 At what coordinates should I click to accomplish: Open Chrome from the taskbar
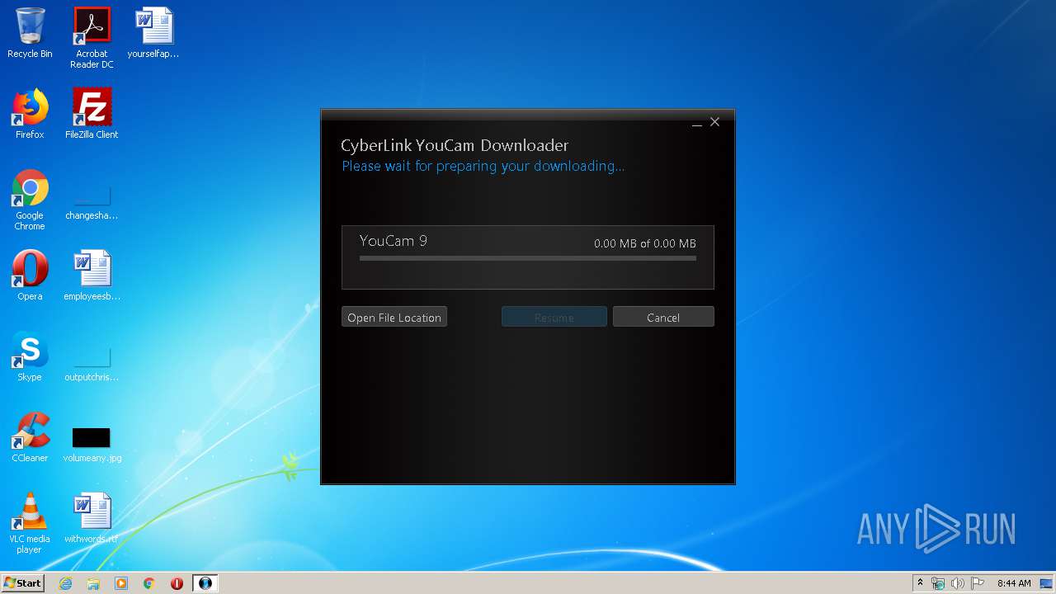[x=149, y=583]
